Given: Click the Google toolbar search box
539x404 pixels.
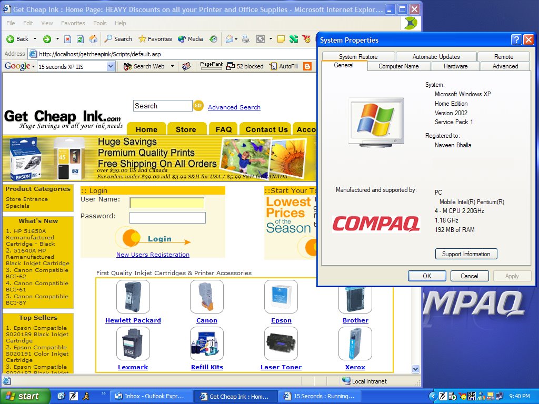Looking at the screenshot, I should pos(72,66).
